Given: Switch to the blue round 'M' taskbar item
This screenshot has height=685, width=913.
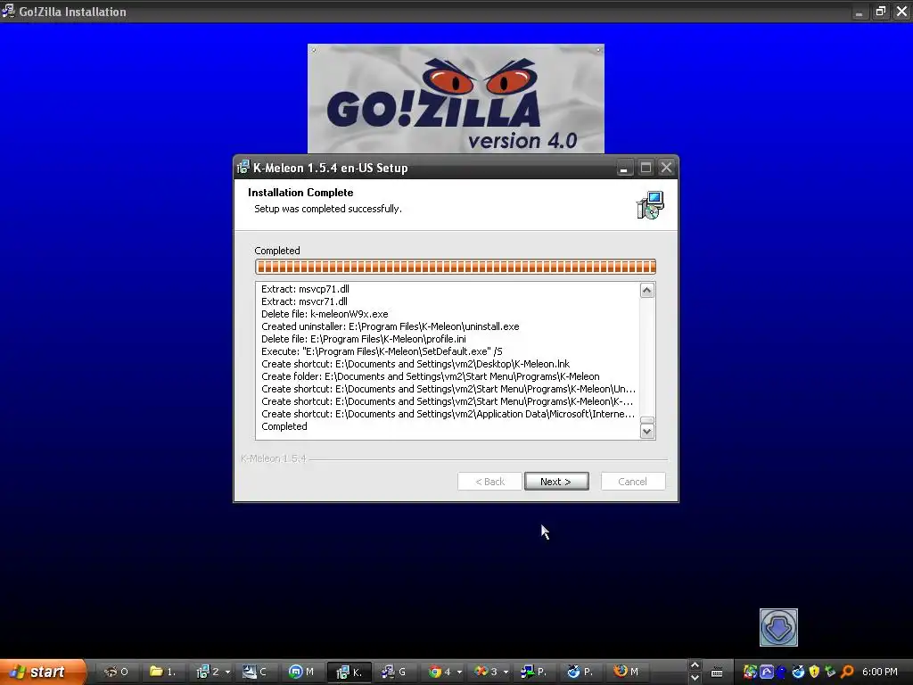Looking at the screenshot, I should pyautogui.click(x=301, y=672).
